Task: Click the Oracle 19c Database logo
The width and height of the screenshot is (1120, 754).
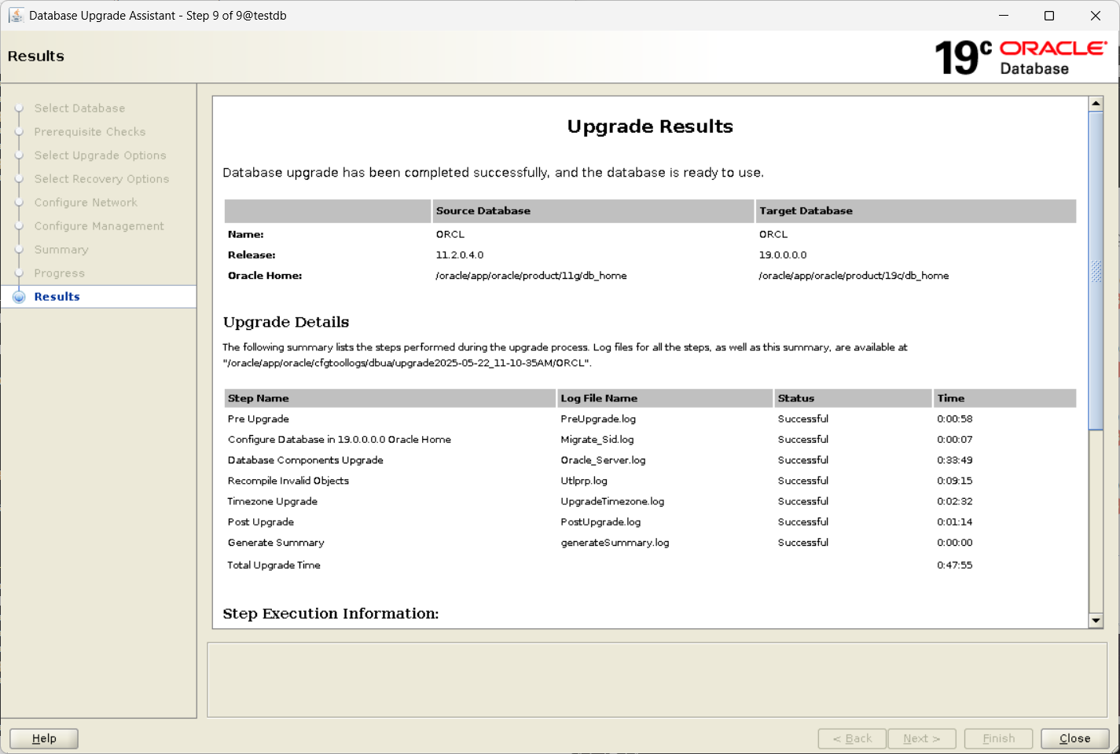Action: 1021,57
